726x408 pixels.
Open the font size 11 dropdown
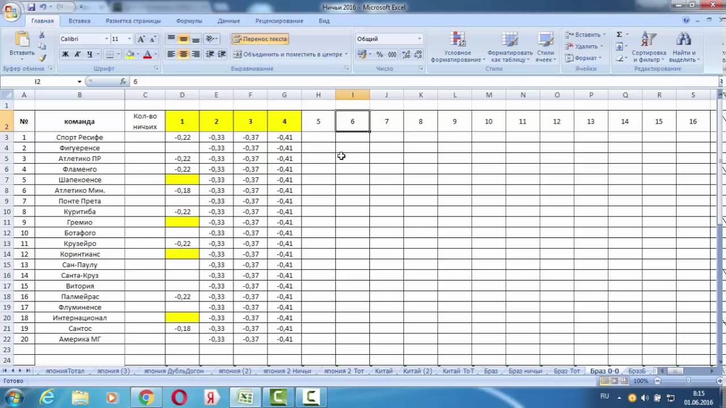(129, 39)
